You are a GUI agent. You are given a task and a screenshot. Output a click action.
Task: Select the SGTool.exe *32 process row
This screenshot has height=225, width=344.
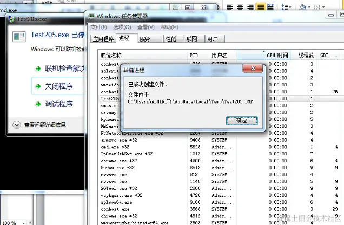pyautogui.click(x=220, y=188)
